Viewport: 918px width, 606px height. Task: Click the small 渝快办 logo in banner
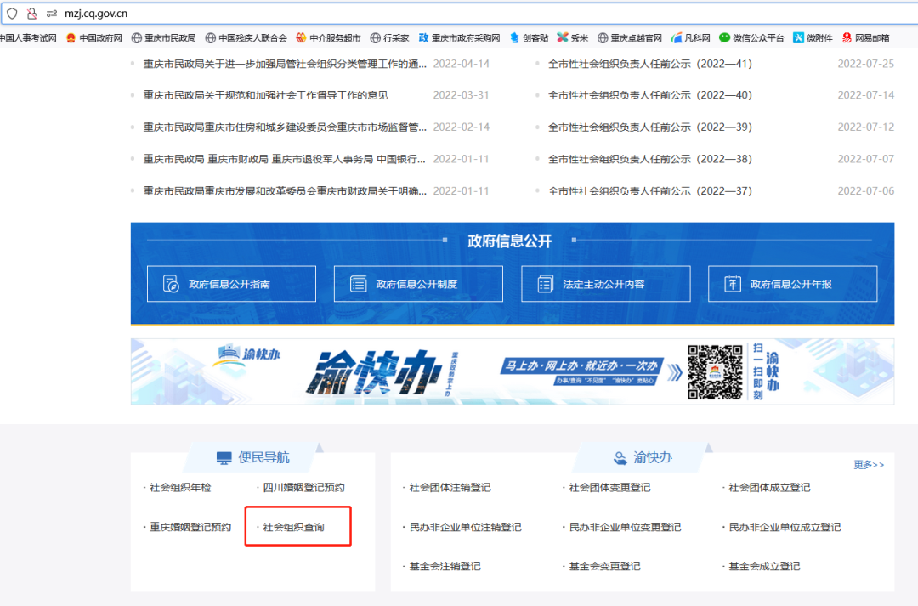click(248, 354)
